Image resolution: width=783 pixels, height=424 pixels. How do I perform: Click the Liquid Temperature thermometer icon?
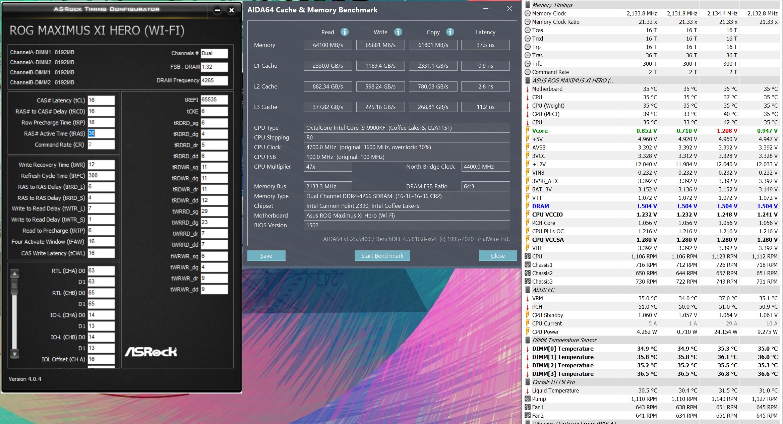[528, 390]
